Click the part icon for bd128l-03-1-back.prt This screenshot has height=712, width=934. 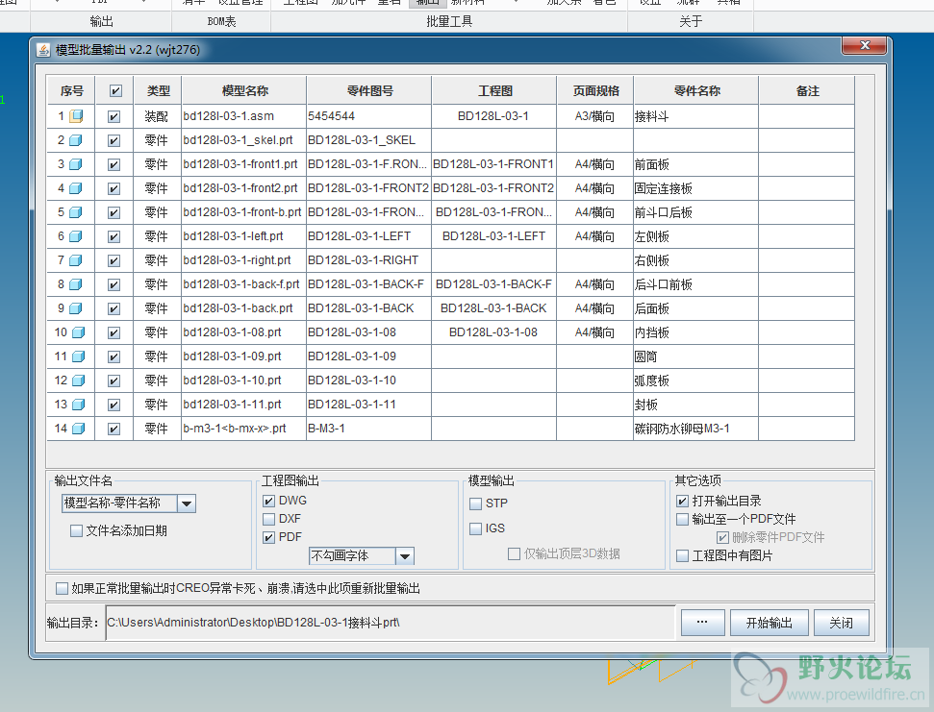(76, 308)
